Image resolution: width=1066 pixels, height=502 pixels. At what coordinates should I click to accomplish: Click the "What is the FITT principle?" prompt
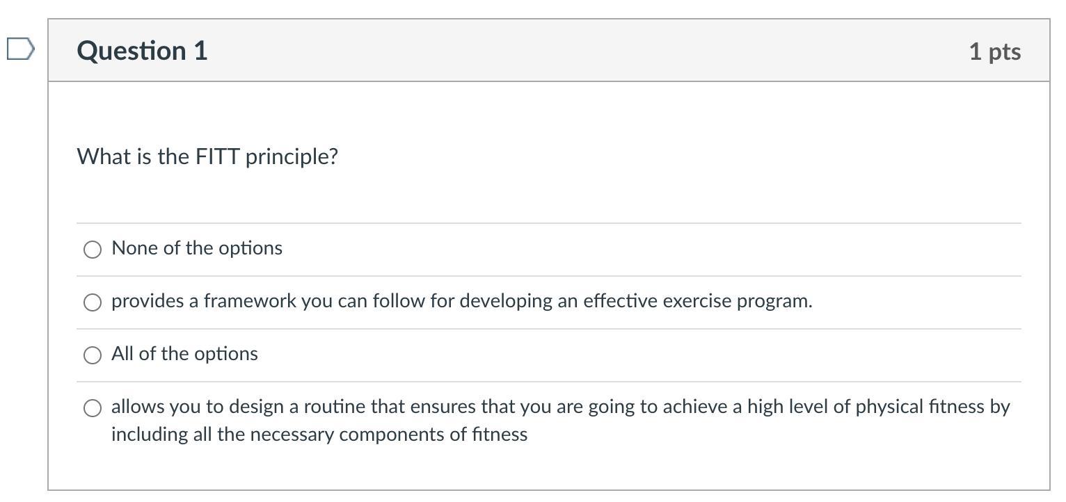[x=207, y=156]
